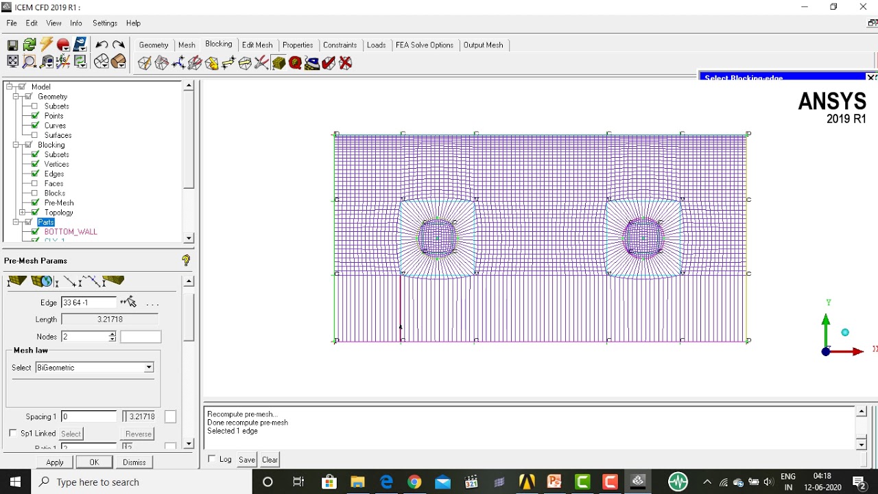Toggle the Edges visibility checkbox
Screen dimensions: 878x494
pos(35,174)
